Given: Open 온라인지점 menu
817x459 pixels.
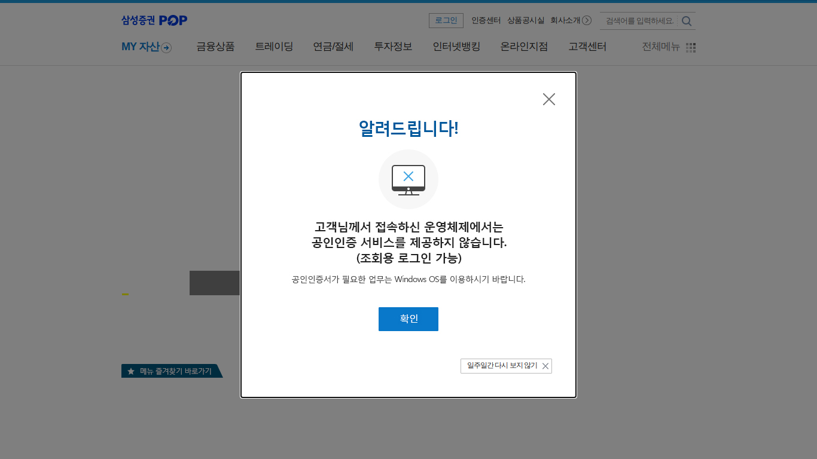Looking at the screenshot, I should coord(524,47).
